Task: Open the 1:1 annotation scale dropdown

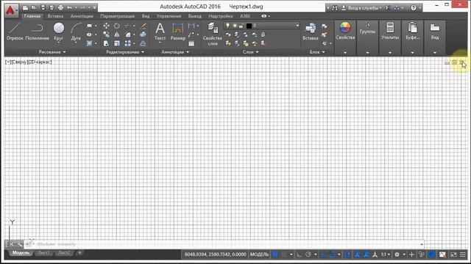Action: click(386, 254)
